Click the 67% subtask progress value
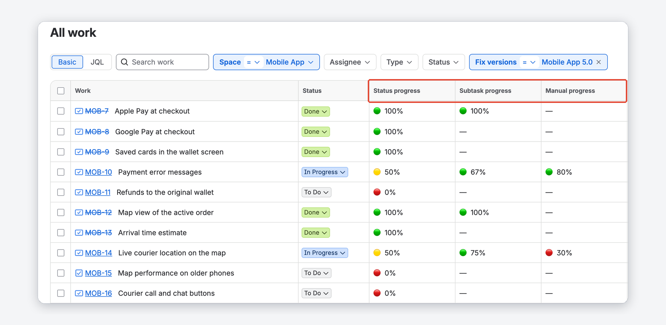Image resolution: width=666 pixels, height=325 pixels. (x=478, y=172)
